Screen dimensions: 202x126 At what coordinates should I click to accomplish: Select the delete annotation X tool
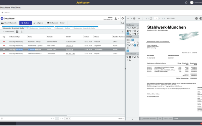[130, 57]
